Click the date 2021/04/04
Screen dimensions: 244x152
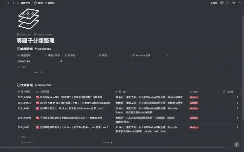pyautogui.click(x=24, y=103)
